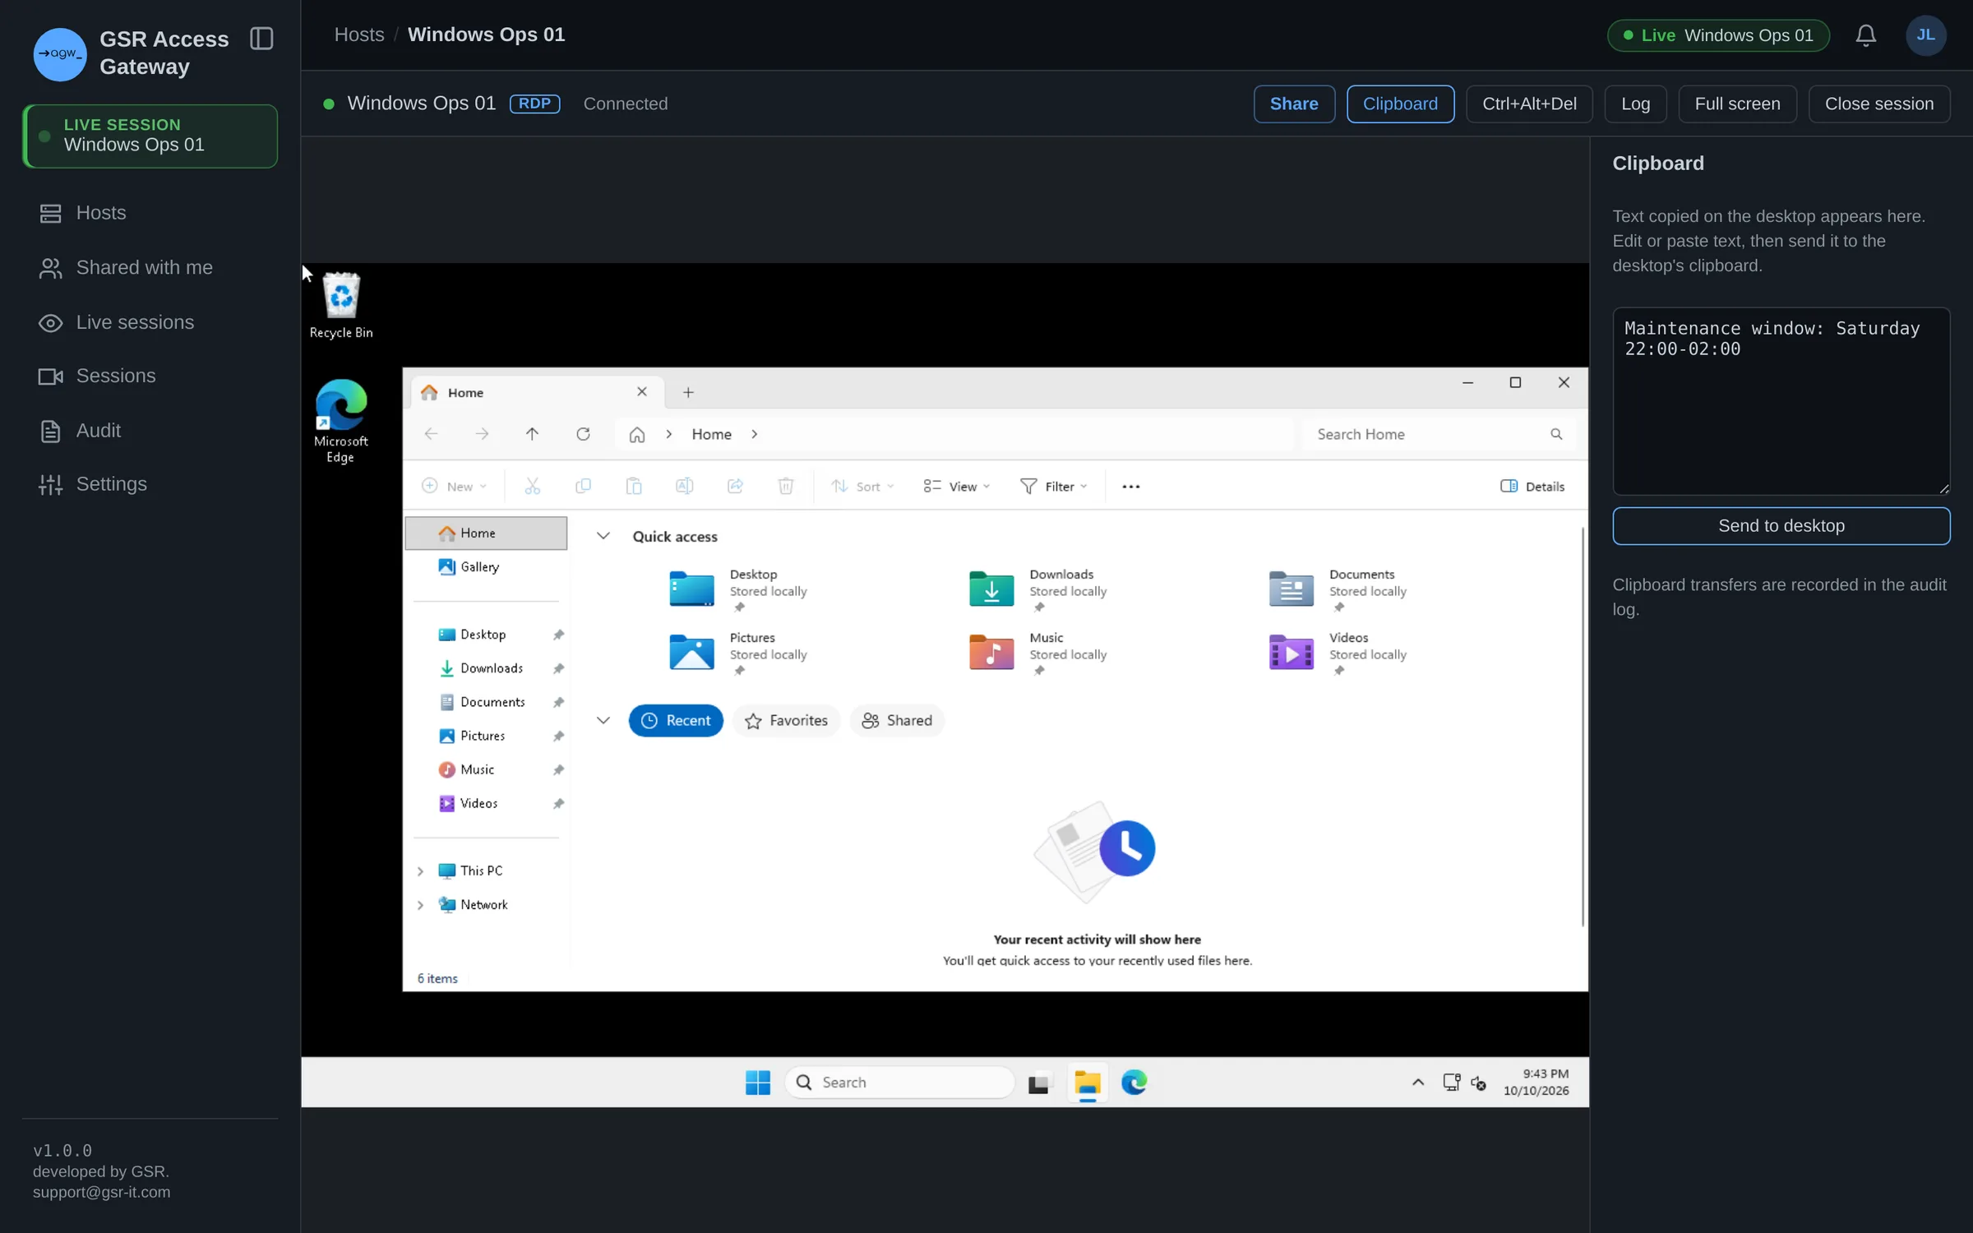1973x1233 pixels.
Task: Click the Share icon in Explorer toolbar
Action: 735,487
